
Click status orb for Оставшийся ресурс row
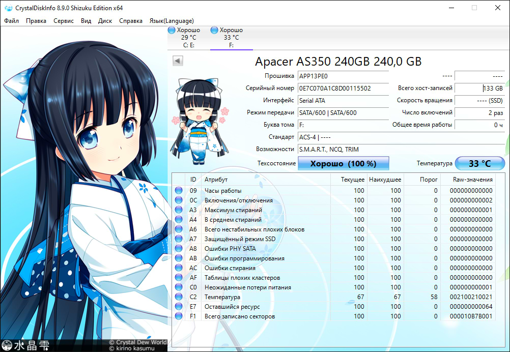[179, 307]
